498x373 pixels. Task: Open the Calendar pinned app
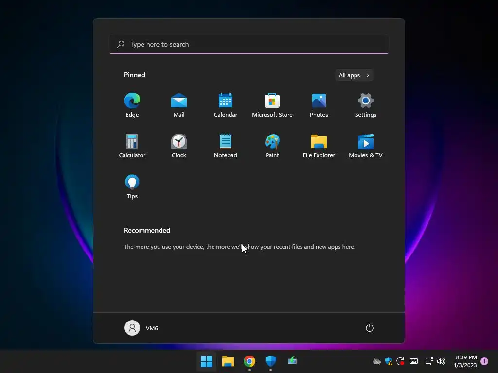click(226, 105)
